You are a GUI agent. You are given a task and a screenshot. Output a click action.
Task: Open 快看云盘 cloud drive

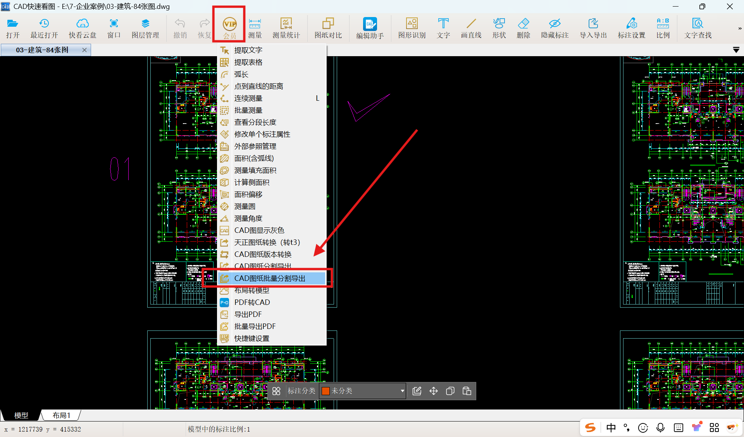pos(82,28)
